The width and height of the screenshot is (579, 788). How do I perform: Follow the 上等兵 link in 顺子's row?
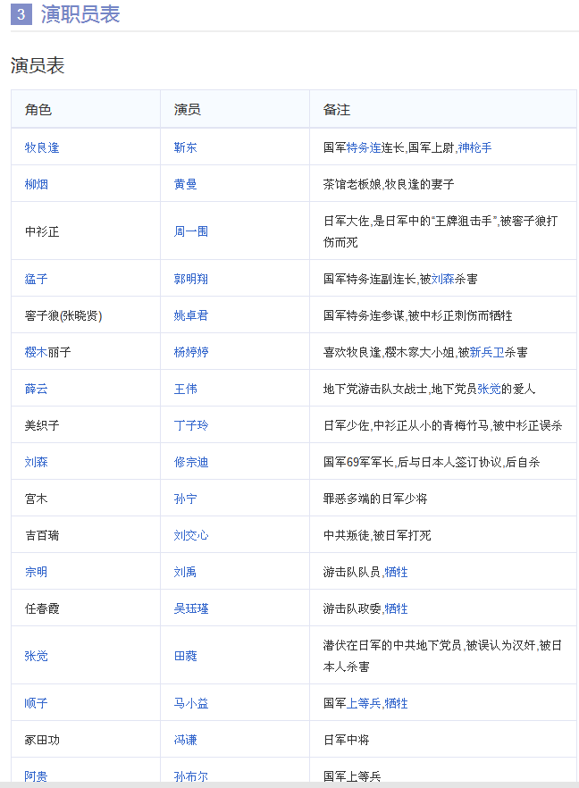point(364,703)
